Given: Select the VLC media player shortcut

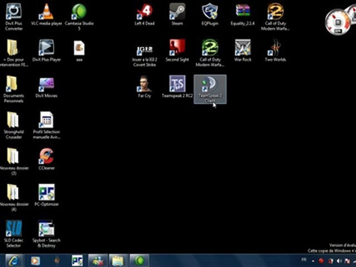Looking at the screenshot, I should tap(46, 14).
